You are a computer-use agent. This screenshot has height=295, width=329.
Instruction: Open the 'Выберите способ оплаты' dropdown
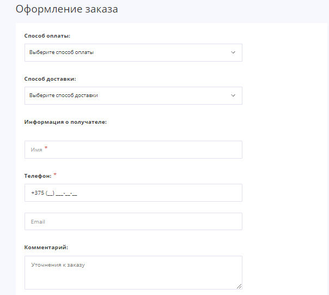[133, 52]
